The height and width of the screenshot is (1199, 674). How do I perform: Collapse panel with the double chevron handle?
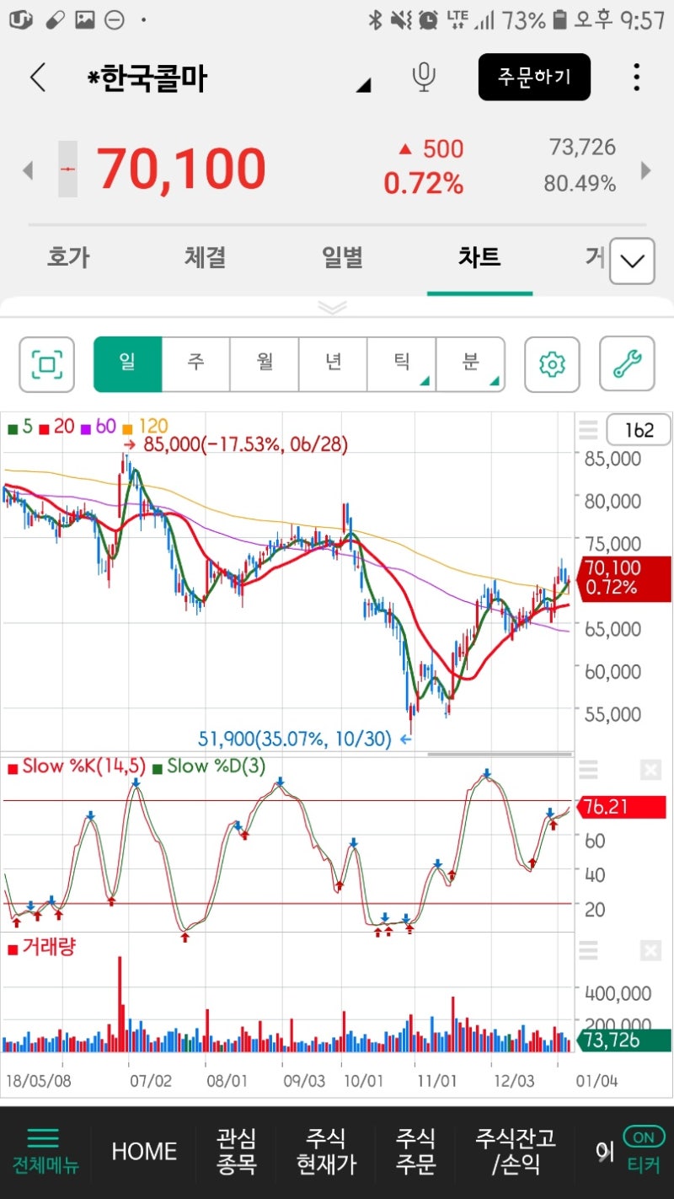[x=333, y=308]
